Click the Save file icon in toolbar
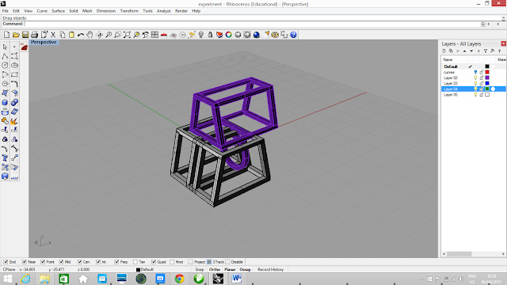Viewport: 507px width, 285px height. tap(25, 35)
